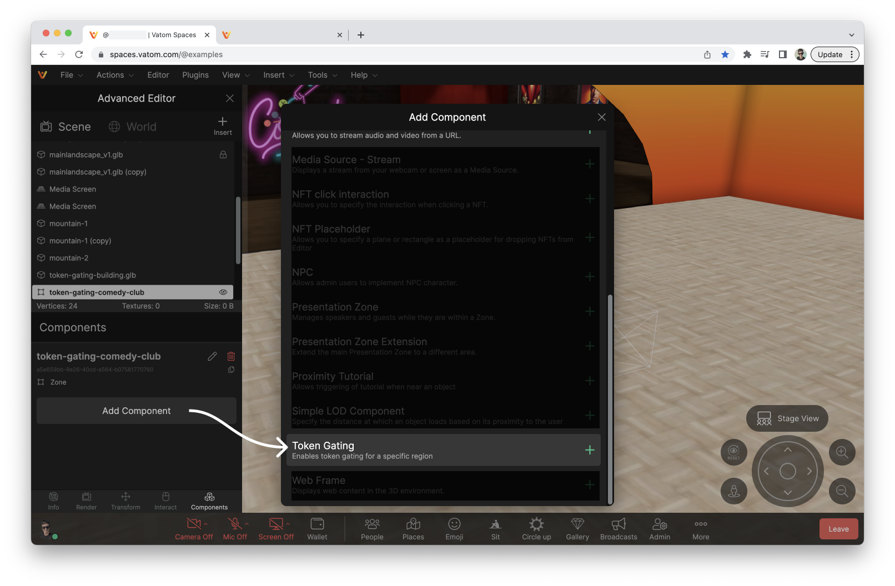The height and width of the screenshot is (586, 895).
Task: Open the Admin icon
Action: click(x=660, y=529)
